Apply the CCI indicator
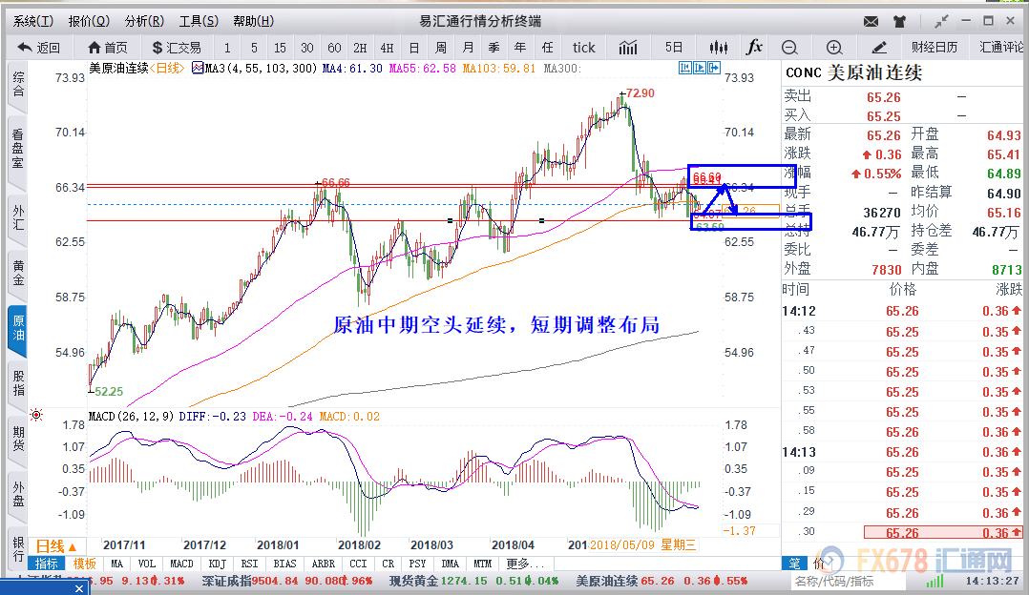Image resolution: width=1029 pixels, height=595 pixels. tap(358, 564)
